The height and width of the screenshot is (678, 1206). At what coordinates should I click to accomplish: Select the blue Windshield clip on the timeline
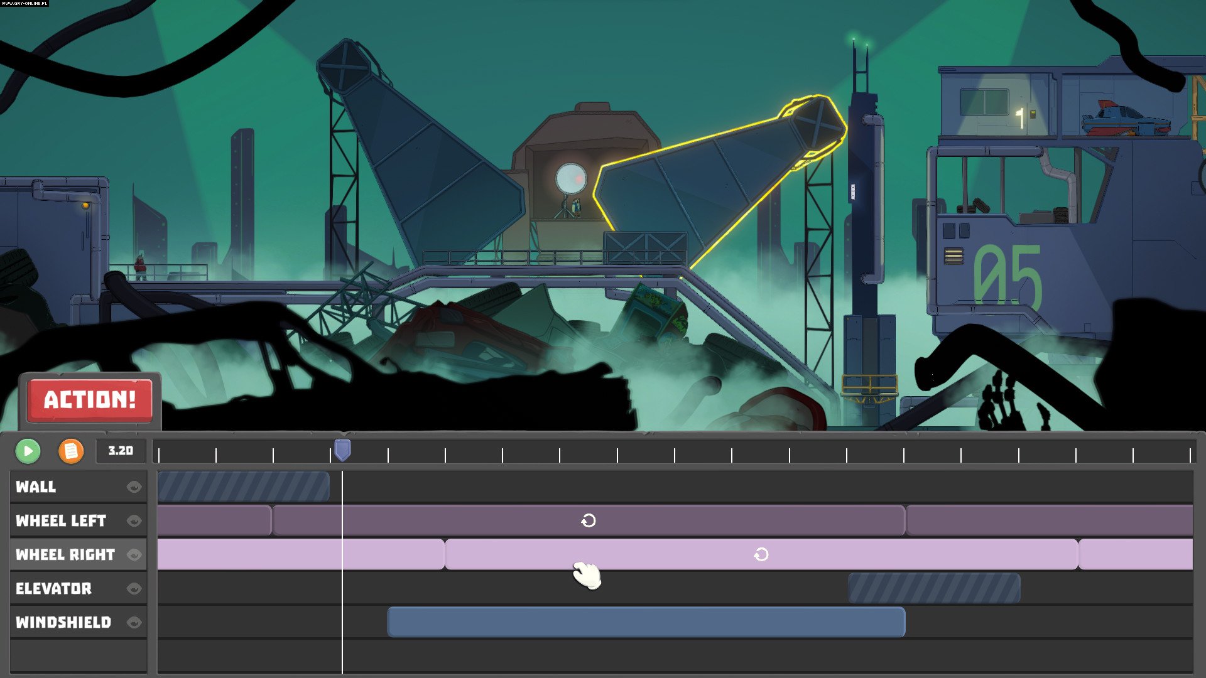click(x=647, y=622)
